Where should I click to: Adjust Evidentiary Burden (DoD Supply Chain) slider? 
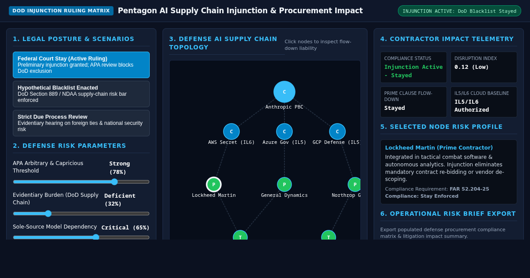point(81,214)
